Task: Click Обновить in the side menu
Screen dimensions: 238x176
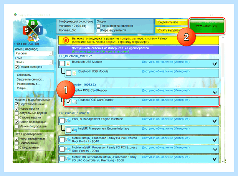Action: [24, 75]
